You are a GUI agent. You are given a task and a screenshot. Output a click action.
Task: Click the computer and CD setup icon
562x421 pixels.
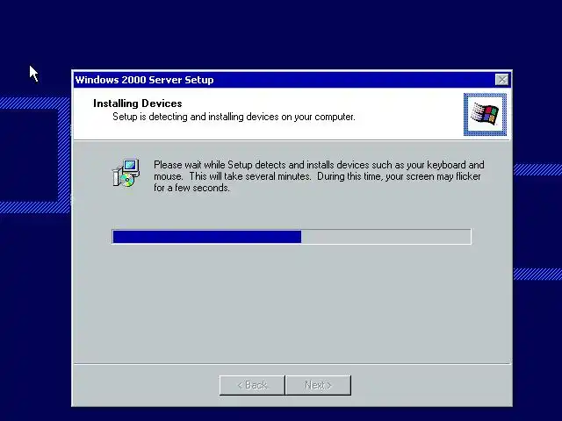click(x=126, y=173)
